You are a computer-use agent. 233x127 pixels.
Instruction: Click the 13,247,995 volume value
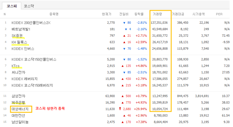tap(160, 96)
